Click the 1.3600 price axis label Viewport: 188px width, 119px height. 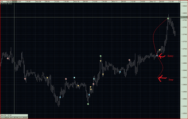pos(184,85)
